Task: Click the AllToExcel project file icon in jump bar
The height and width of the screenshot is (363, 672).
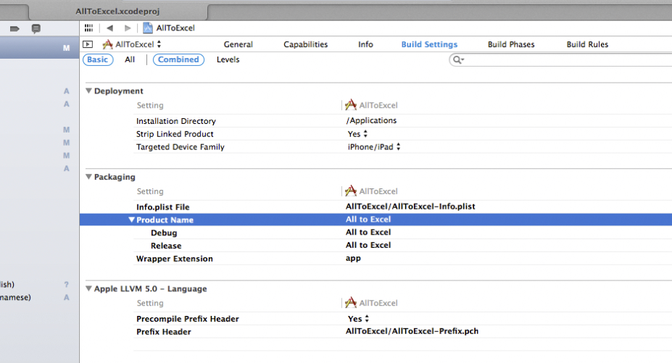Action: click(148, 28)
